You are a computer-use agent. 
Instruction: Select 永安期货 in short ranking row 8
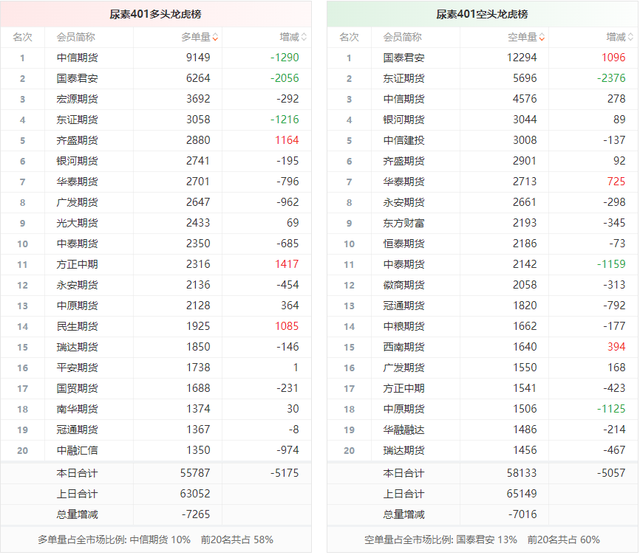click(404, 202)
